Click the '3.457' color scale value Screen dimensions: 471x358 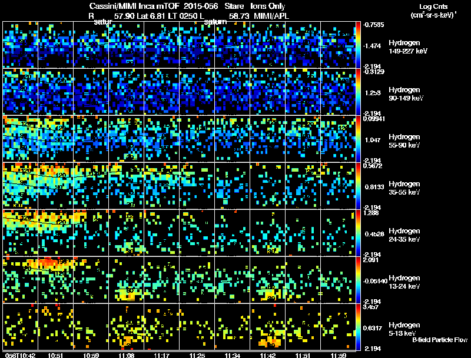coord(371,307)
